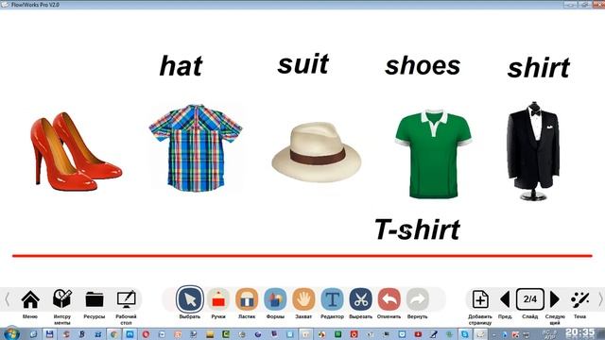The image size is (605, 340).
Task: Choose the Ручки pen tool
Action: coord(218,299)
